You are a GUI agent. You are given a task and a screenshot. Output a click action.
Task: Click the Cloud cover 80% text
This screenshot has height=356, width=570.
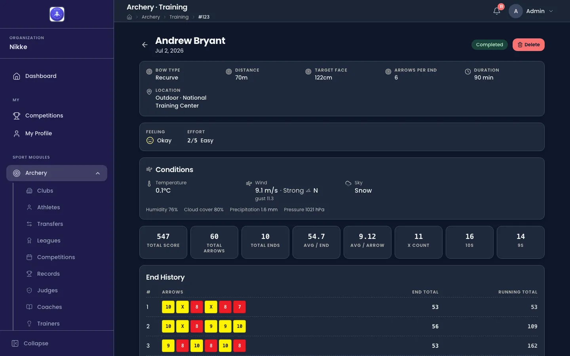click(204, 210)
